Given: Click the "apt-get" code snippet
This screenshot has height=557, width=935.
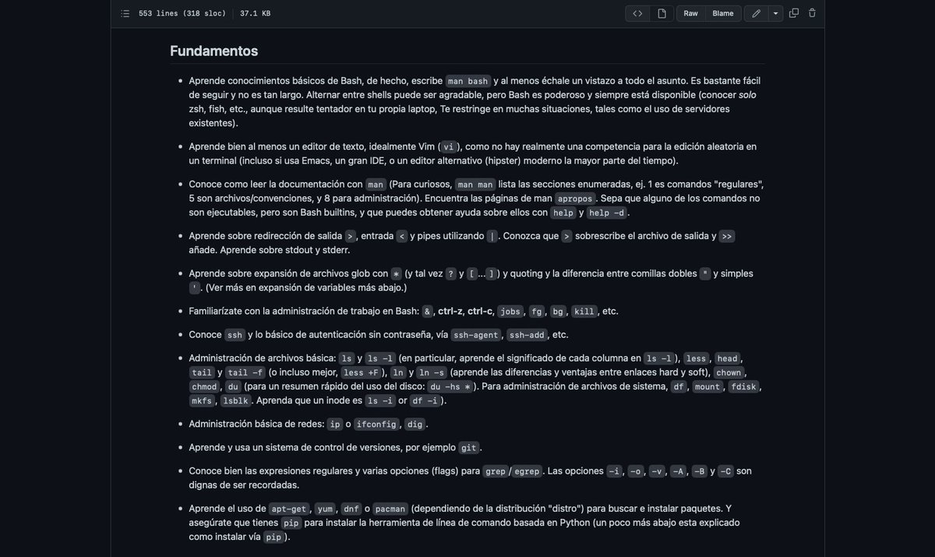Looking at the screenshot, I should point(289,509).
